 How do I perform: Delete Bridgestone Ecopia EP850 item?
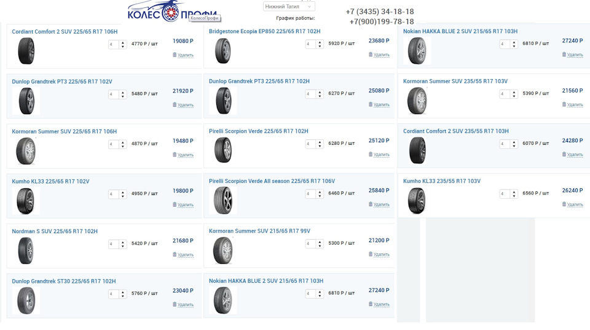[379, 55]
